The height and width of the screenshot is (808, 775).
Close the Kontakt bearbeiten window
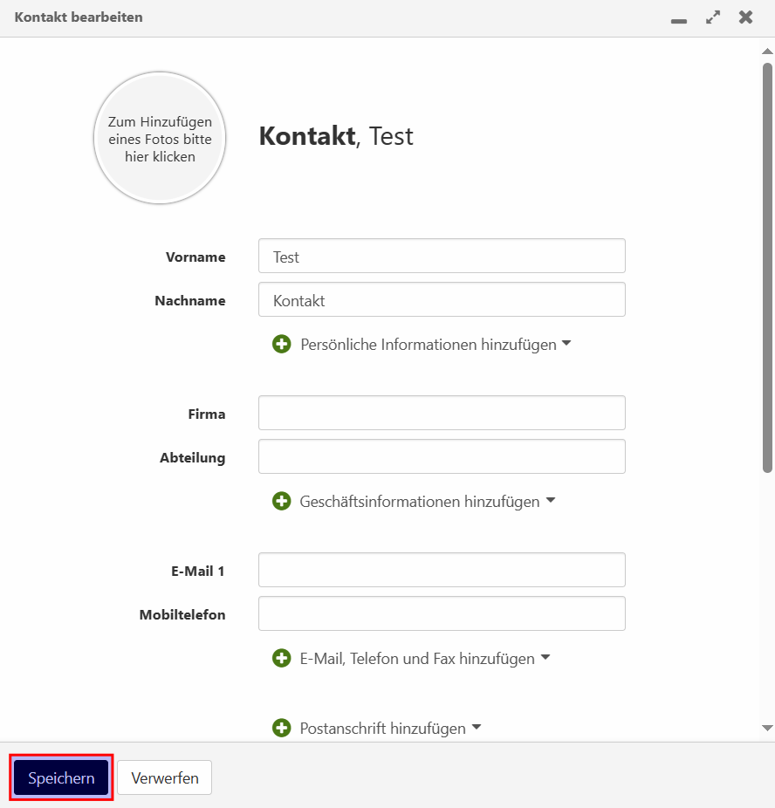pos(746,17)
